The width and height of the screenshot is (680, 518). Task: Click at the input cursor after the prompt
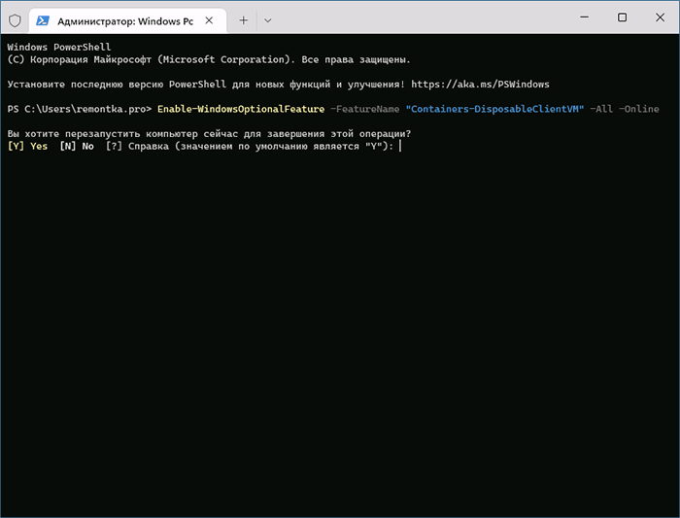click(x=400, y=146)
